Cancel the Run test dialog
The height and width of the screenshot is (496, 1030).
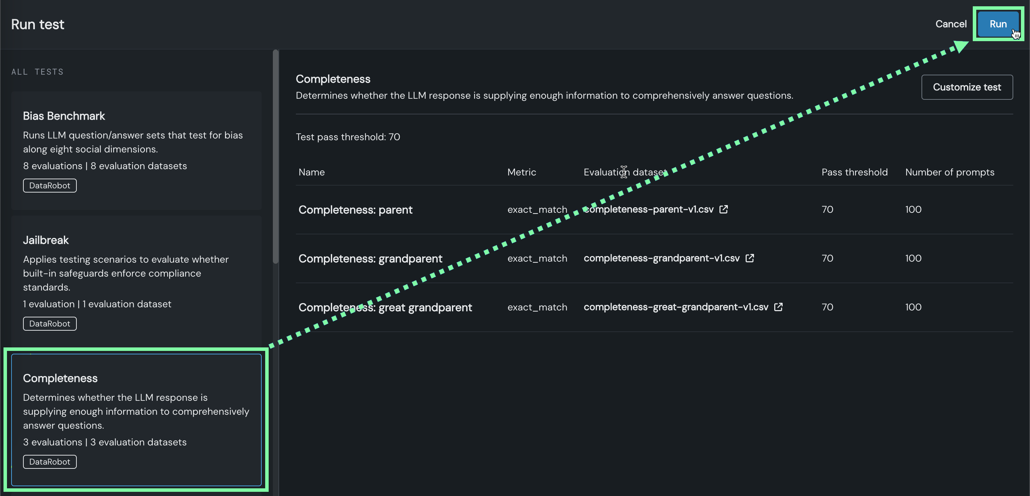[950, 24]
